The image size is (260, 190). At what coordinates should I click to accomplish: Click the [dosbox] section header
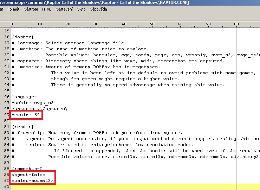tap(22, 37)
